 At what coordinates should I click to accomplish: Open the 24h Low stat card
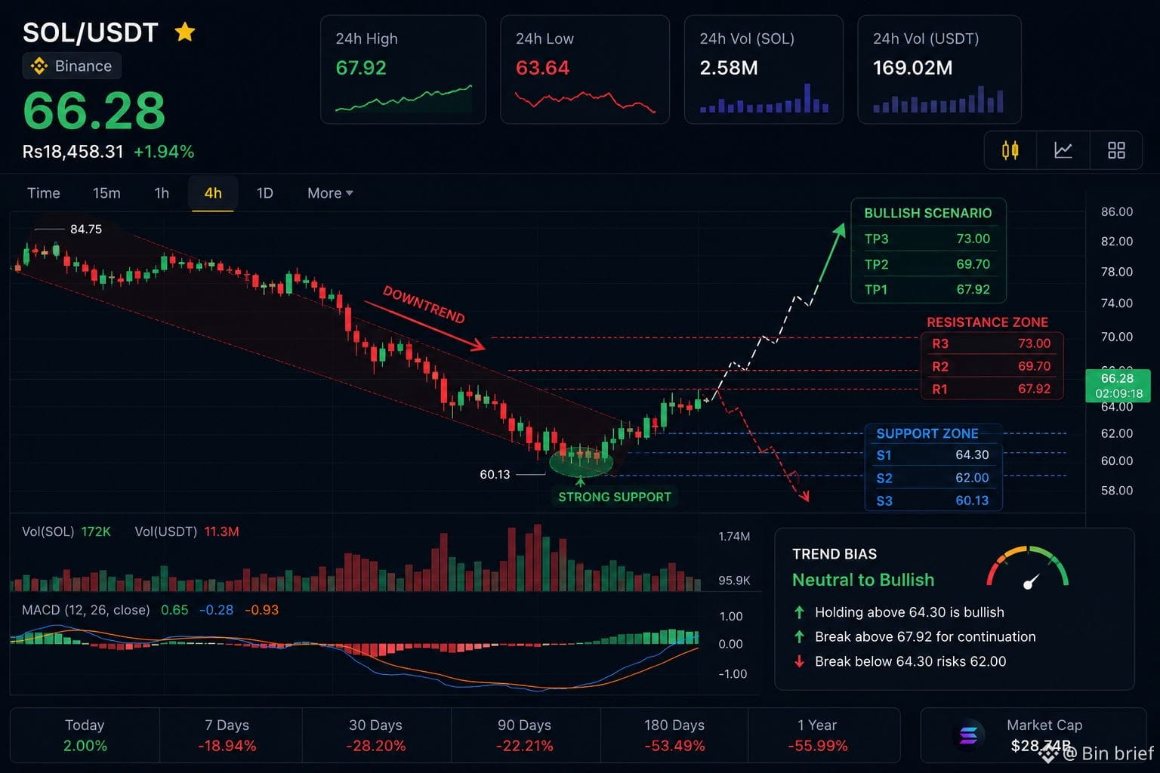coord(585,69)
